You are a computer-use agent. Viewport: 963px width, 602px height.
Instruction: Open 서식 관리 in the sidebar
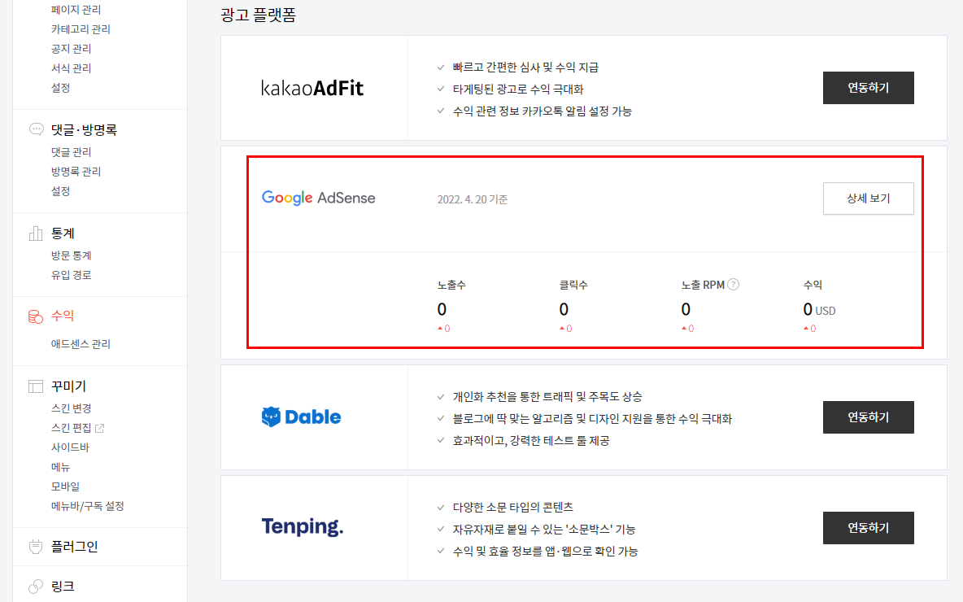tap(72, 68)
